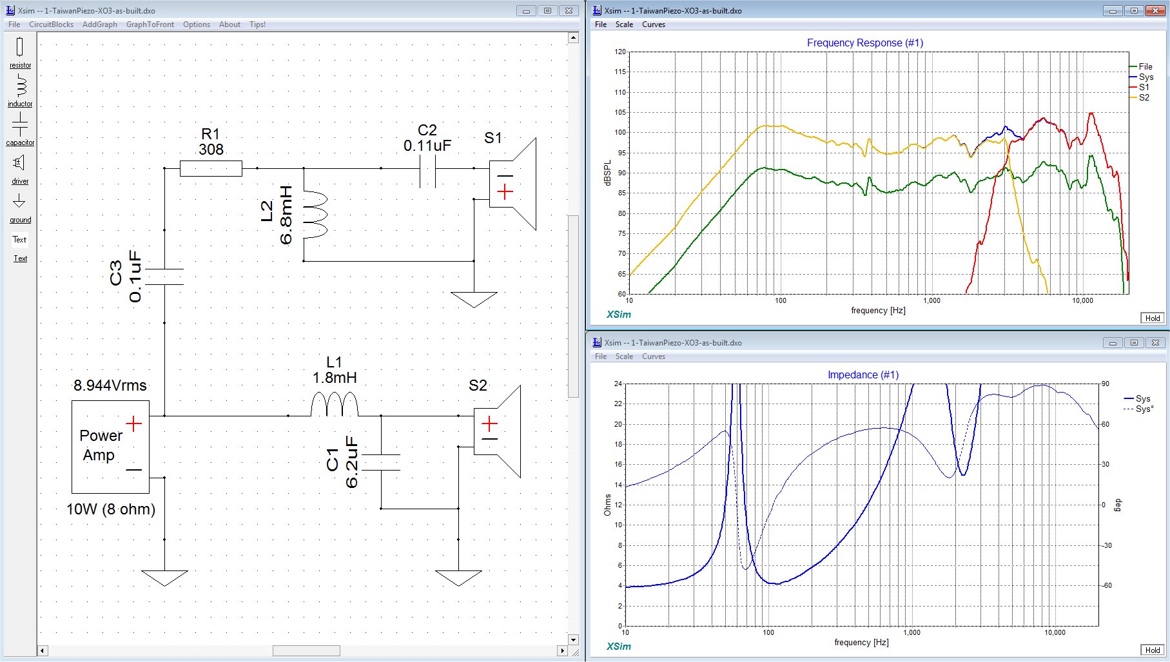This screenshot has width=1170, height=662.
Task: Pick the boxed Text tool
Action: click(x=19, y=240)
